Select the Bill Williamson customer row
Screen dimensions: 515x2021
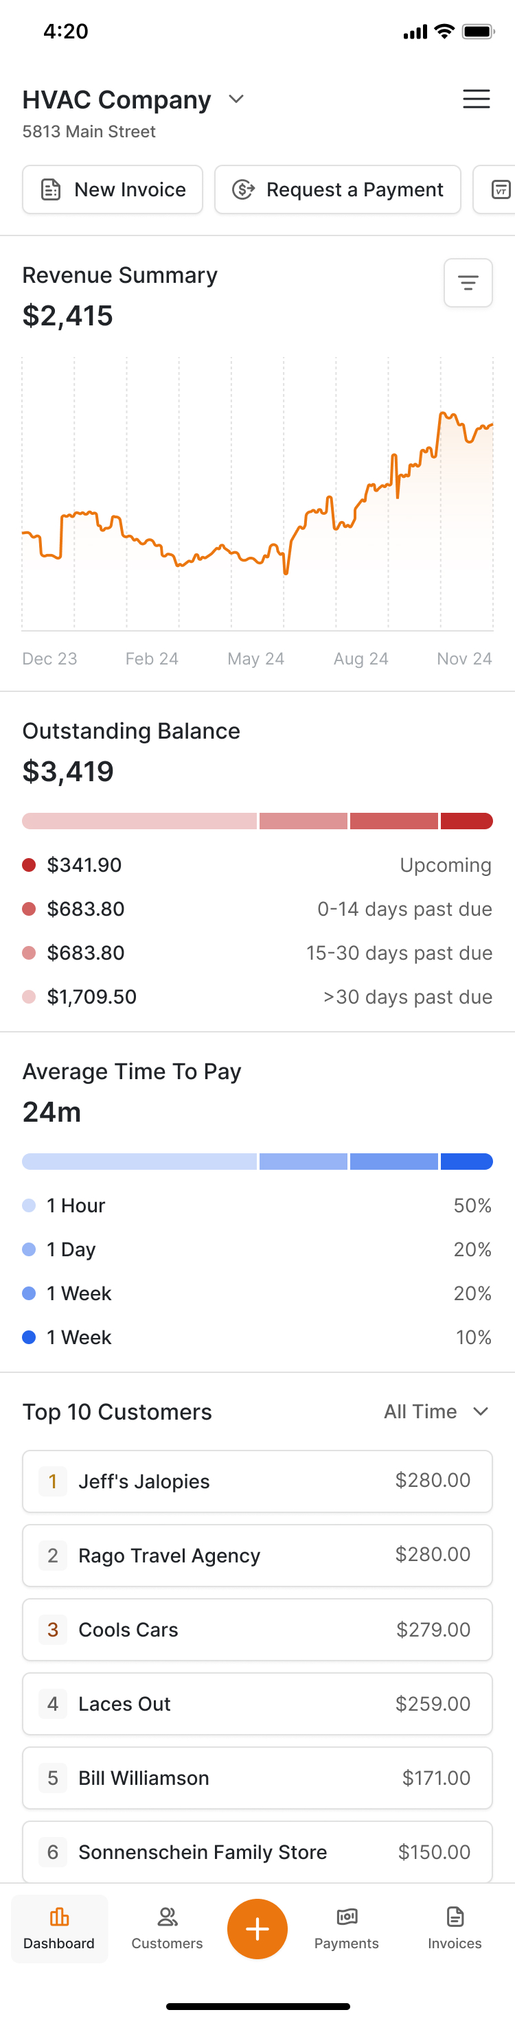click(257, 1778)
